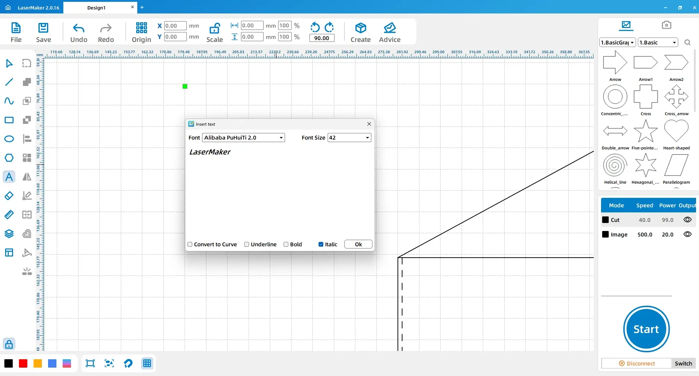The image size is (699, 376).
Task: Toggle the canvas lock icon
Action: click(9, 344)
